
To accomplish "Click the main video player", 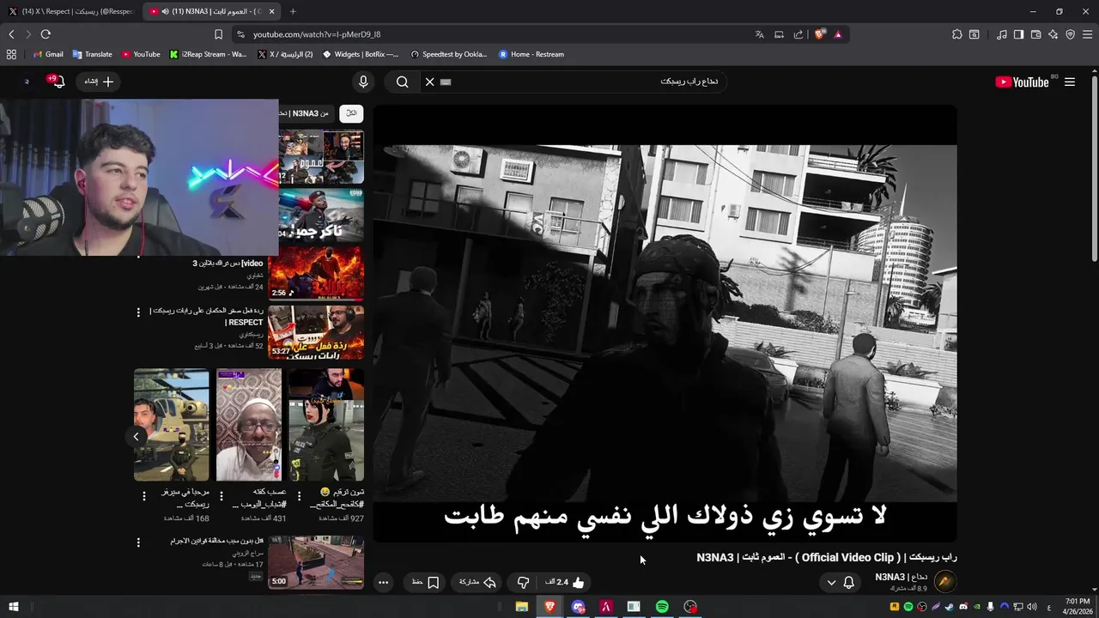I will pyautogui.click(x=665, y=323).
